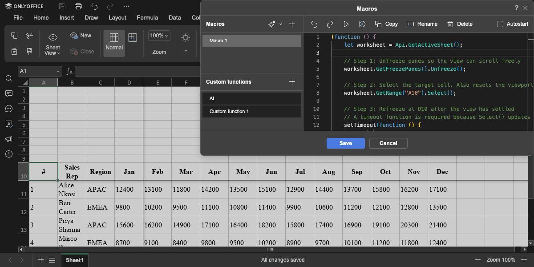Viewport: 534px width, 267px height.
Task: Open the cell name box dropdown
Action: [x=58, y=71]
